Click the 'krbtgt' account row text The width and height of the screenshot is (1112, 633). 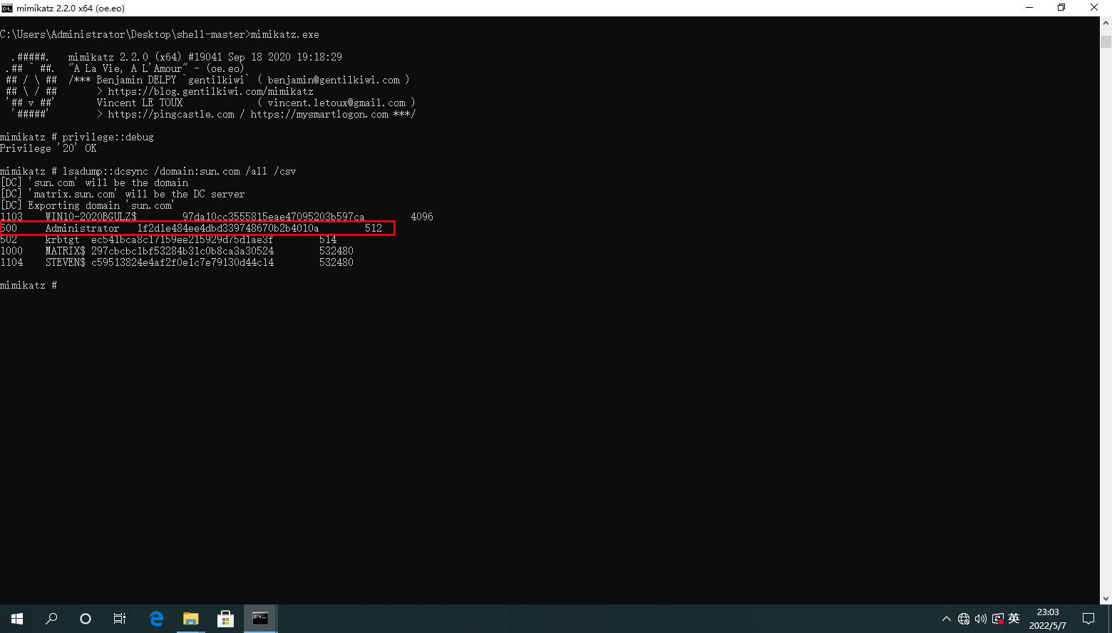(x=63, y=240)
